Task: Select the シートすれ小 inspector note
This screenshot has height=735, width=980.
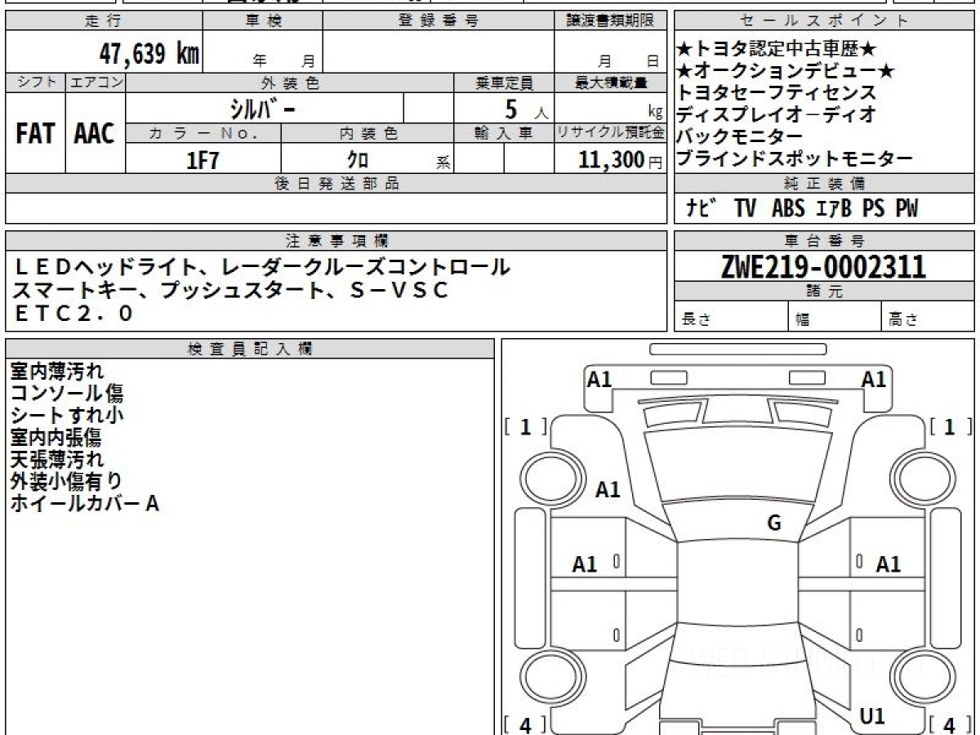Action: pyautogui.click(x=66, y=416)
